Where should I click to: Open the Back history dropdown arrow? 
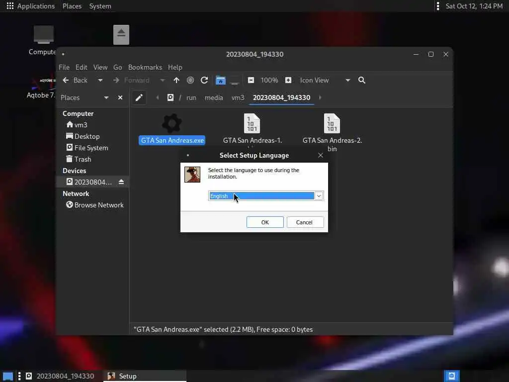tap(100, 80)
